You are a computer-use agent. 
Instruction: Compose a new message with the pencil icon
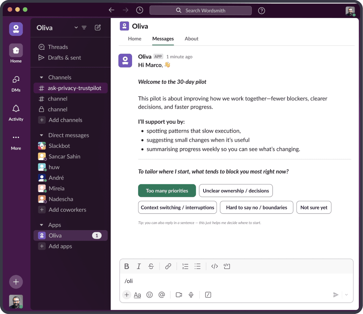(x=98, y=28)
